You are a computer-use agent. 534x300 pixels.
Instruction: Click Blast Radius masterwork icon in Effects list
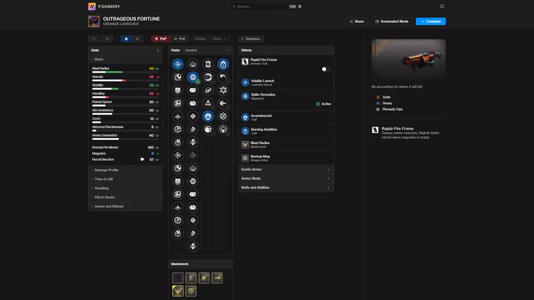point(245,145)
